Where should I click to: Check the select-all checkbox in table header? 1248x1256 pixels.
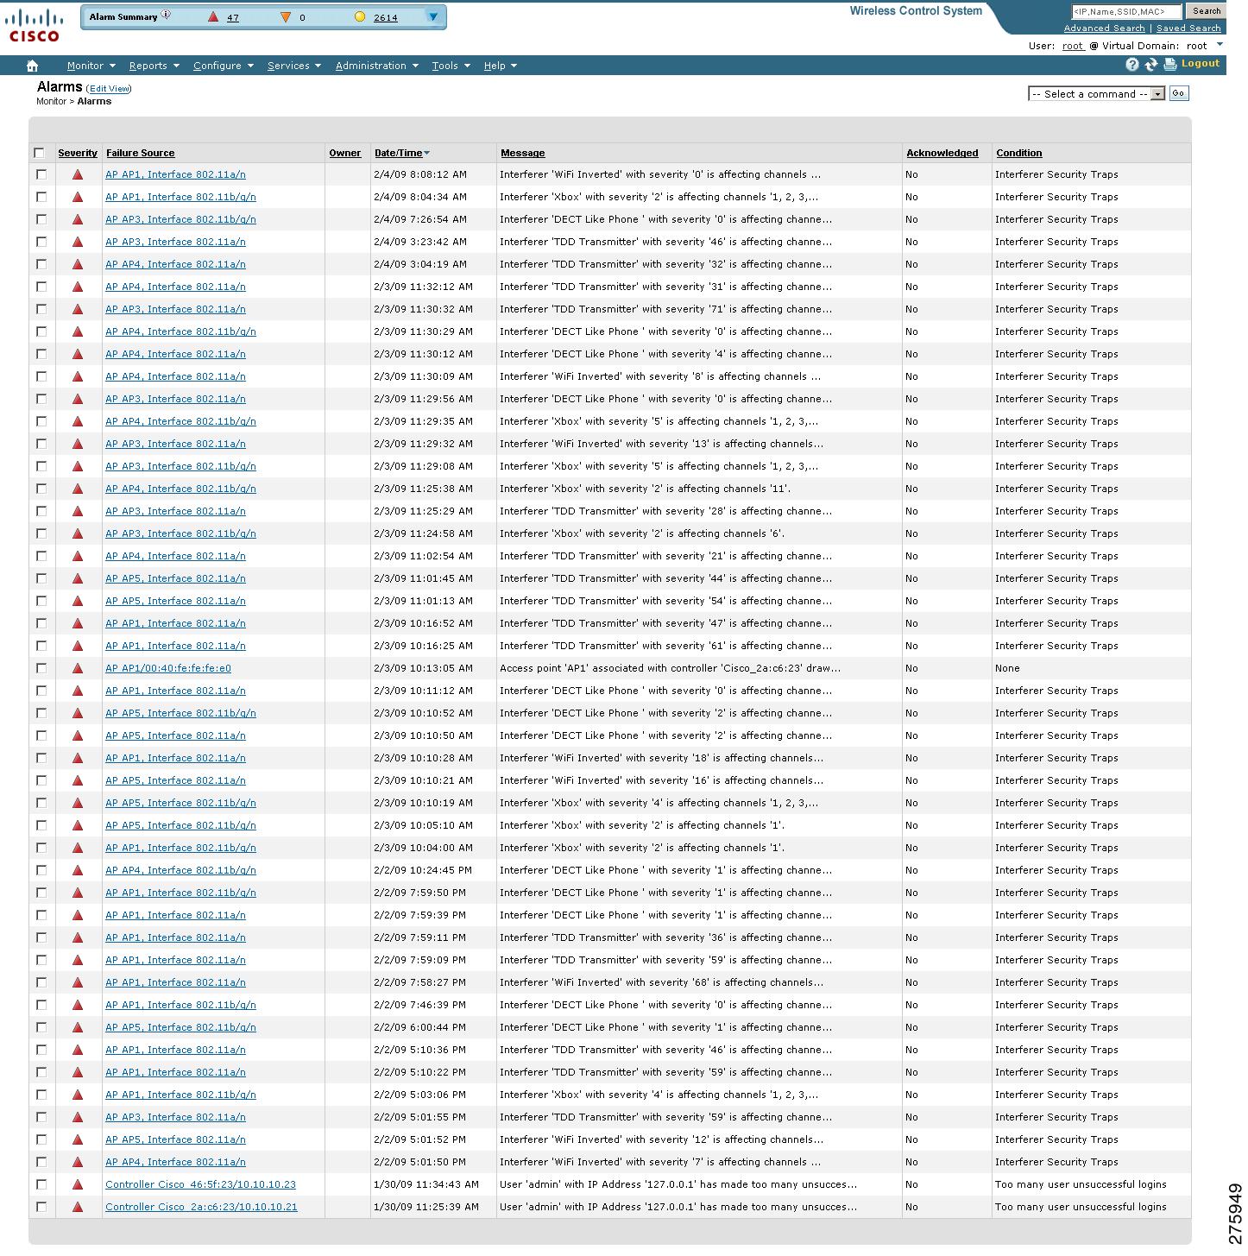tap(40, 152)
